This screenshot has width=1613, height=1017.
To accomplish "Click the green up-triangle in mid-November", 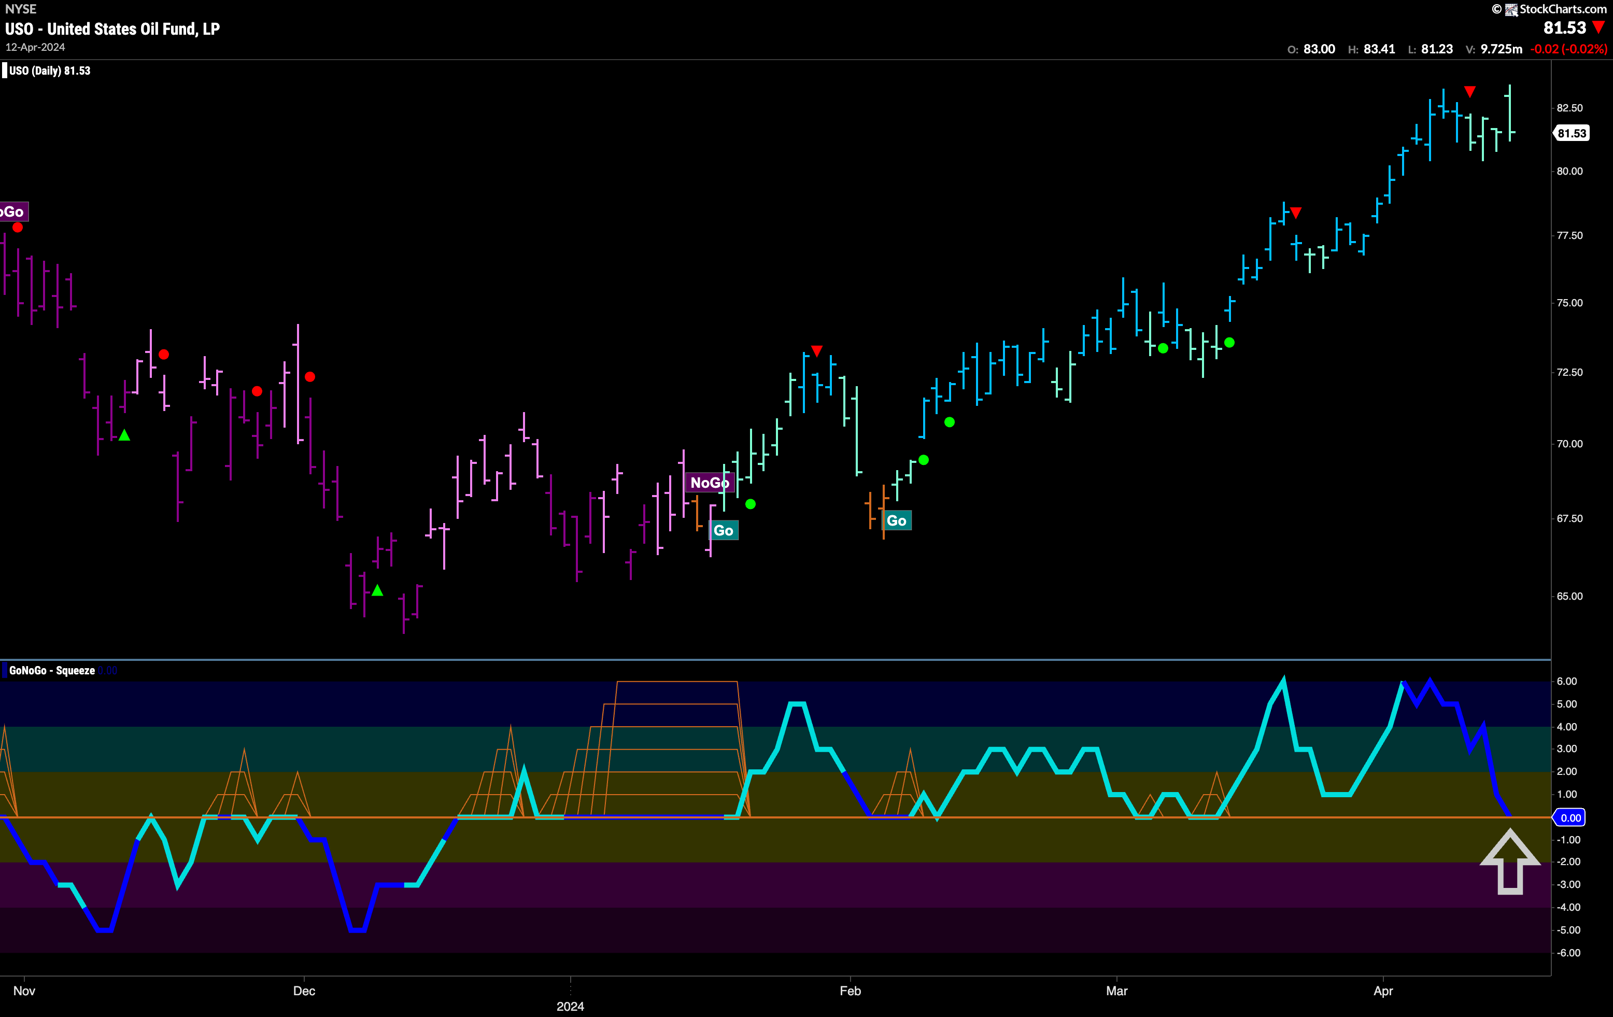I will (124, 435).
